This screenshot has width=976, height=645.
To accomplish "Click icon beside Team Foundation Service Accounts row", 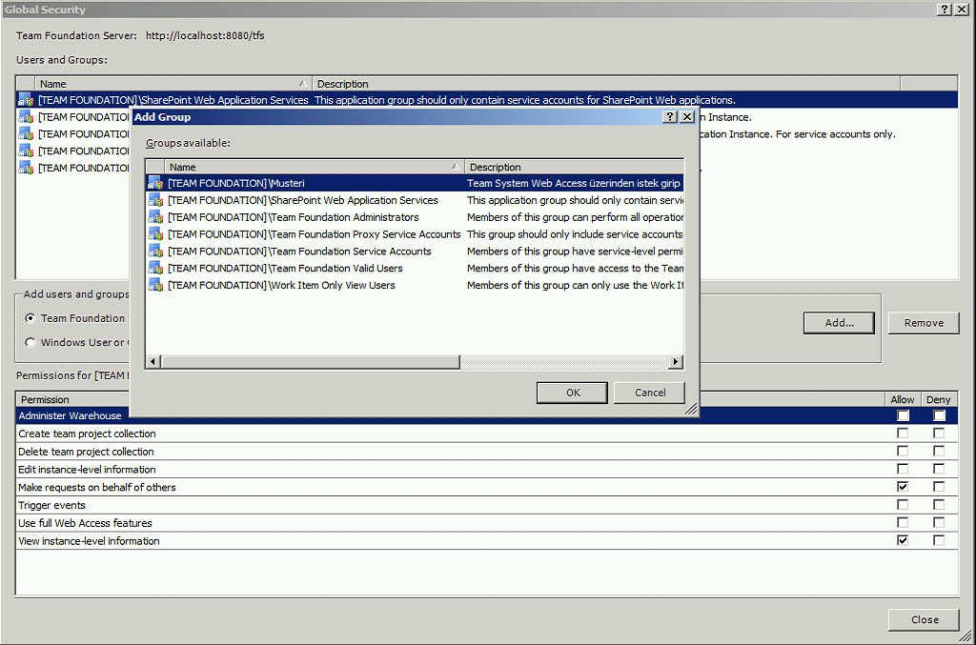I will pos(155,252).
